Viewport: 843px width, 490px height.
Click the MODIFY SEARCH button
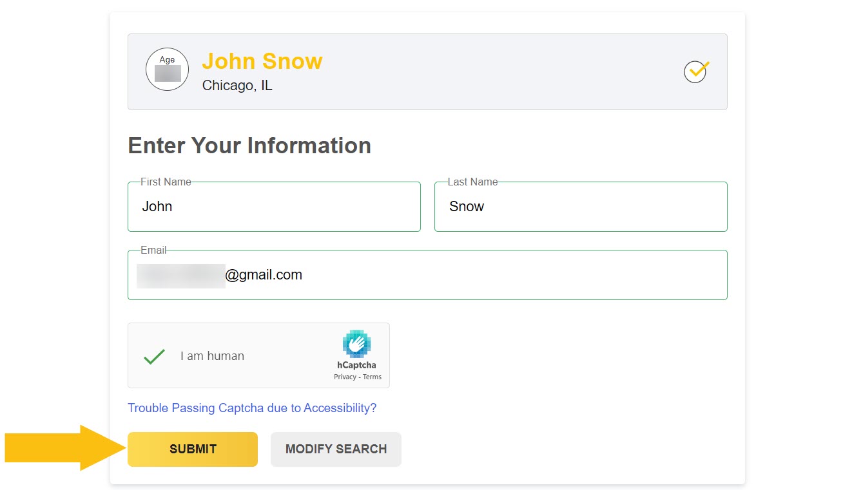(x=336, y=449)
